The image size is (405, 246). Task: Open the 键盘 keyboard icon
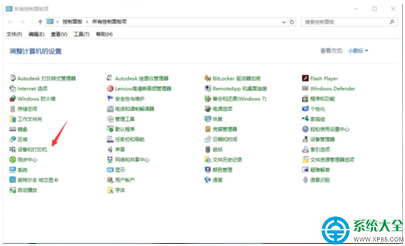pyautogui.click(x=12, y=129)
